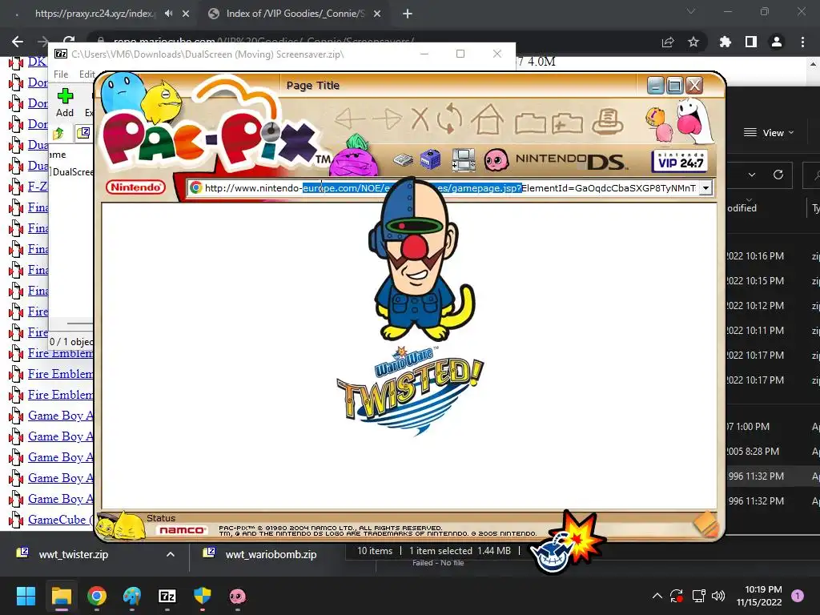The image size is (820, 615).
Task: Open Windows Security shield on taskbar
Action: [203, 596]
